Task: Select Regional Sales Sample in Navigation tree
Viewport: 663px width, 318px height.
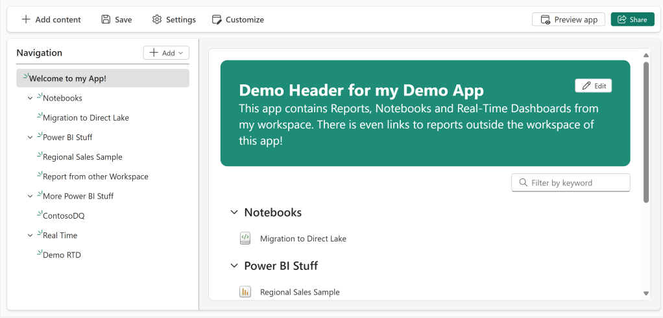Action: pos(82,157)
